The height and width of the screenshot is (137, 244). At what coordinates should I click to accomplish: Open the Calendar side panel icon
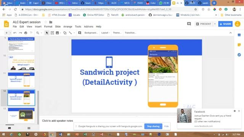[x=239, y=35]
